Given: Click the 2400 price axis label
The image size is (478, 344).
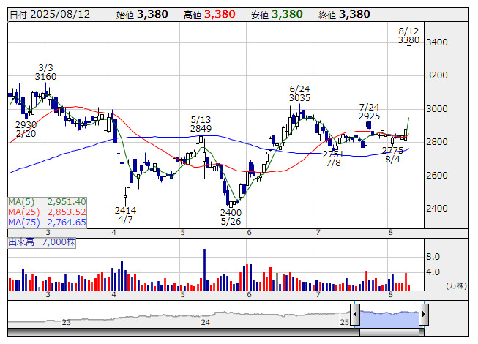Looking at the screenshot, I should pyautogui.click(x=437, y=209).
